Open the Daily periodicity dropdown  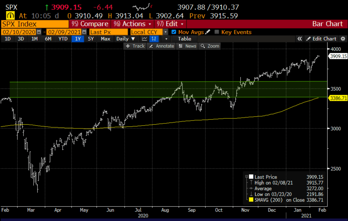click(x=125, y=39)
